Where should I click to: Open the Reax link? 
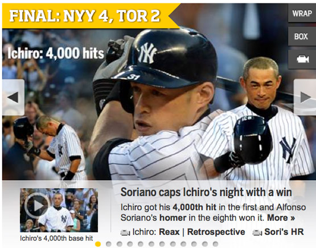point(169,232)
